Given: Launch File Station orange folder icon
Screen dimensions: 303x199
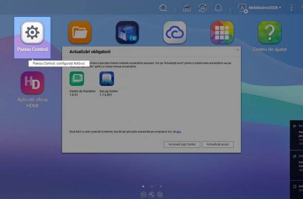Looking at the screenshot, I should tap(80, 32).
